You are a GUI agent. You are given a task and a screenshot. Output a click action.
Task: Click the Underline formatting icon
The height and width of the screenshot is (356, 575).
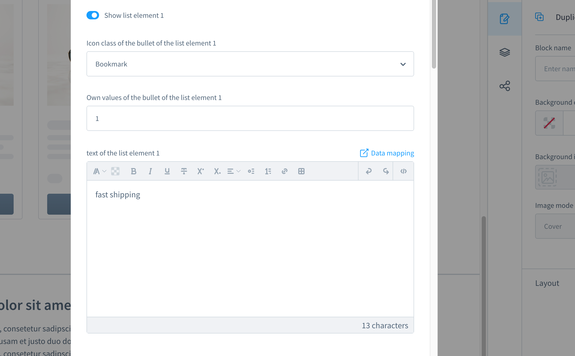[167, 171]
